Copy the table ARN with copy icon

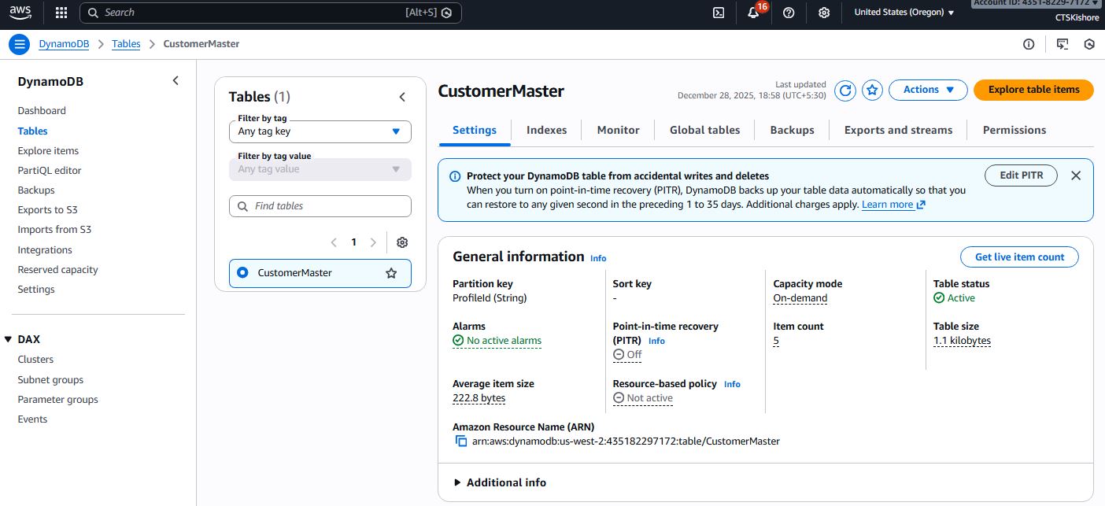[x=461, y=441]
